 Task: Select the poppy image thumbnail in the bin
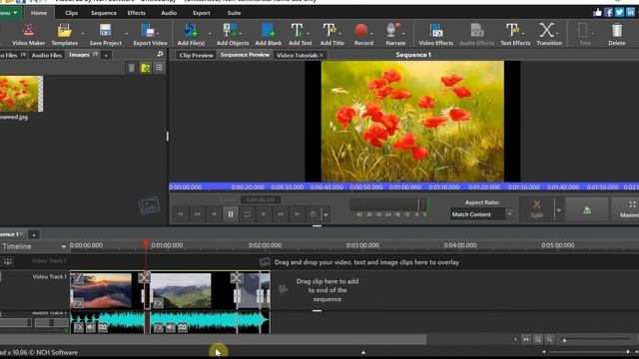21,94
